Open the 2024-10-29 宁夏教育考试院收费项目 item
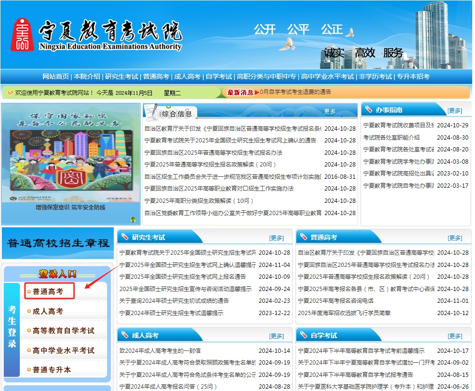 [x=399, y=125]
